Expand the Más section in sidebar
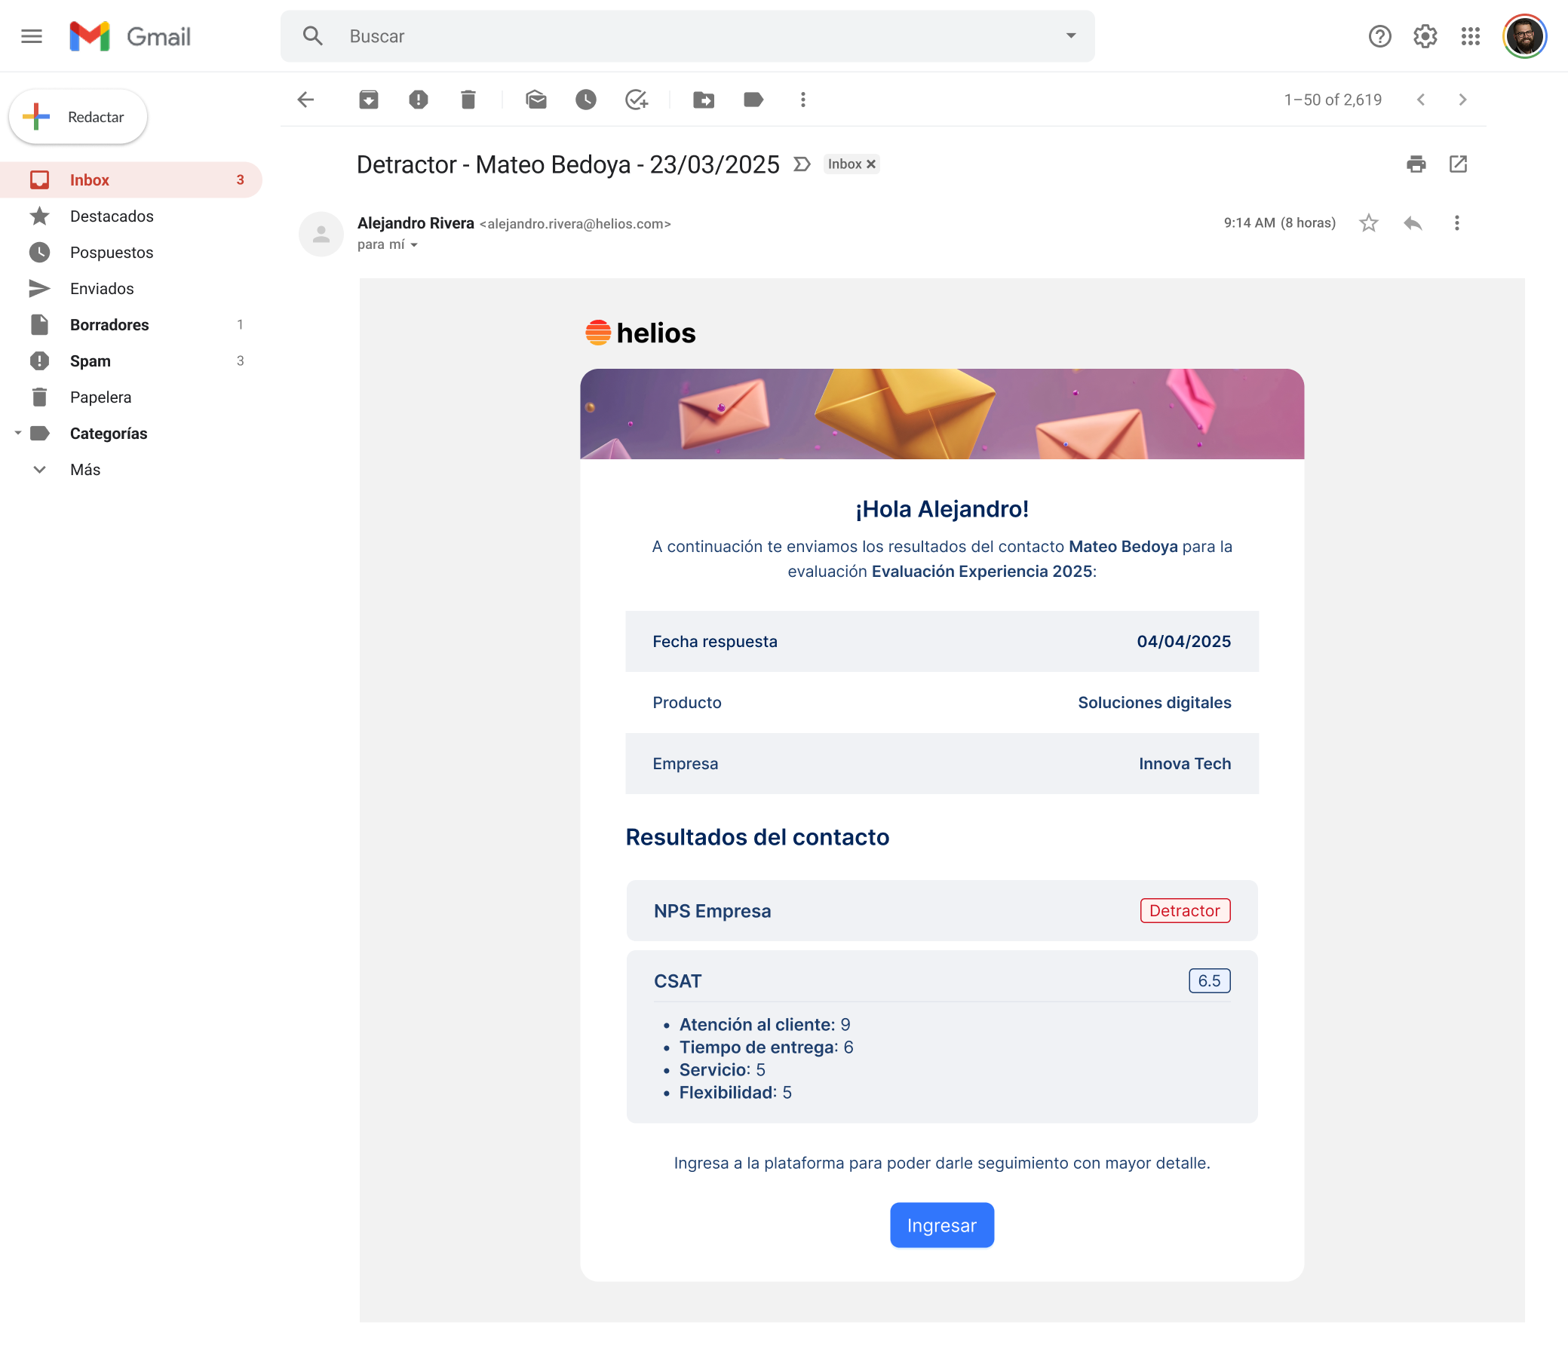Image resolution: width=1568 pixels, height=1368 pixels. tap(84, 470)
